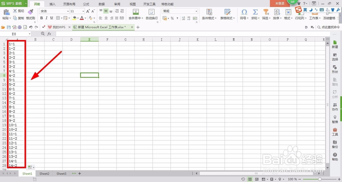Apply percent style format
This screenshot has width=342, height=182.
coord(172,18)
